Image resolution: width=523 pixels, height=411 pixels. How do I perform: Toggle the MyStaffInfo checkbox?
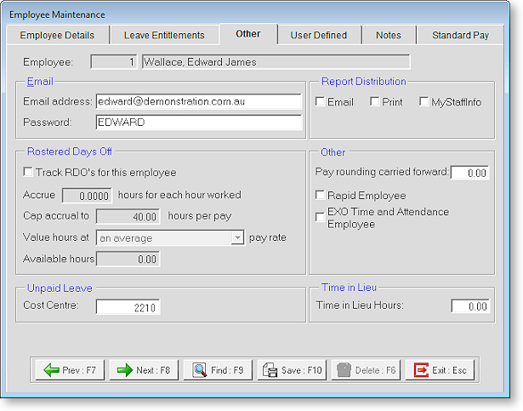pos(424,102)
